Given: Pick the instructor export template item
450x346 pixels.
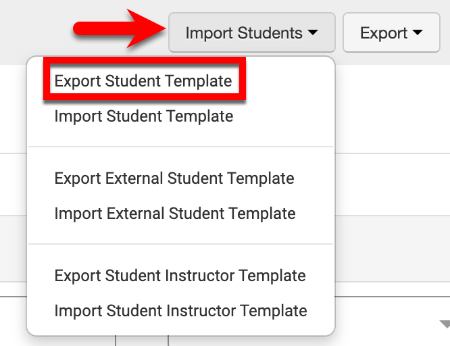Looking at the screenshot, I should (180, 276).
